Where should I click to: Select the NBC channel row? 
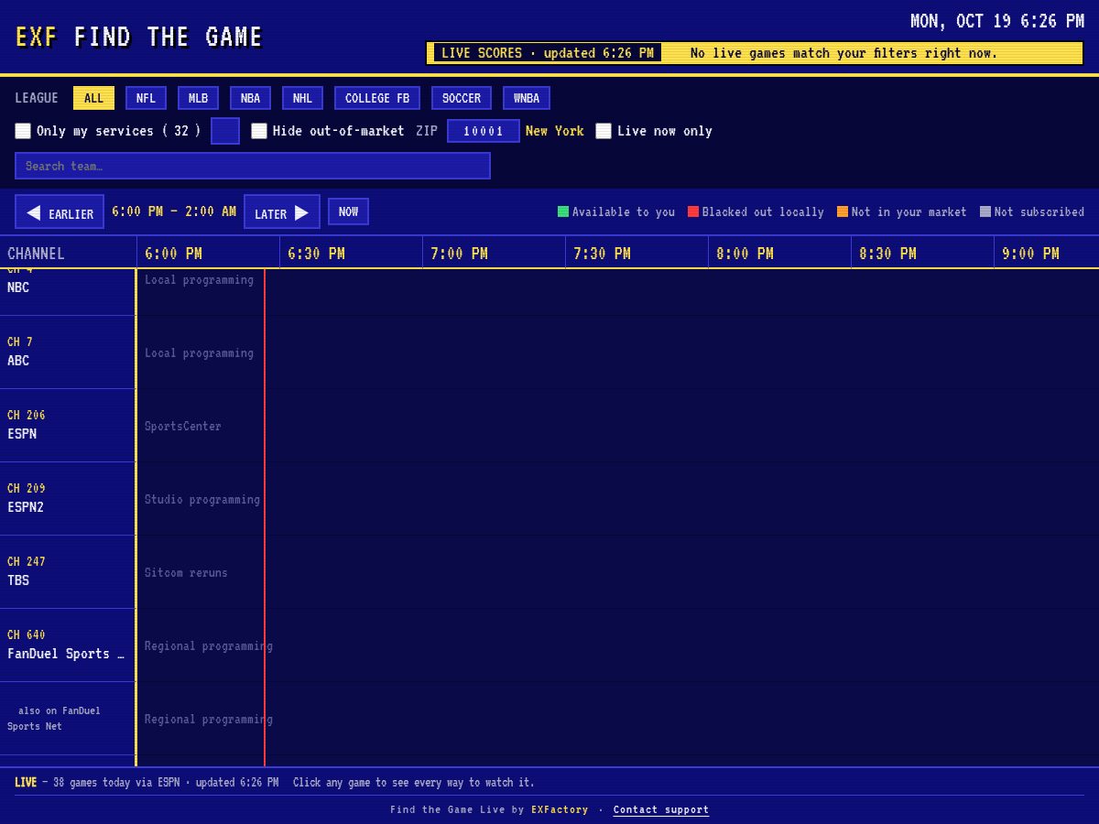68,291
